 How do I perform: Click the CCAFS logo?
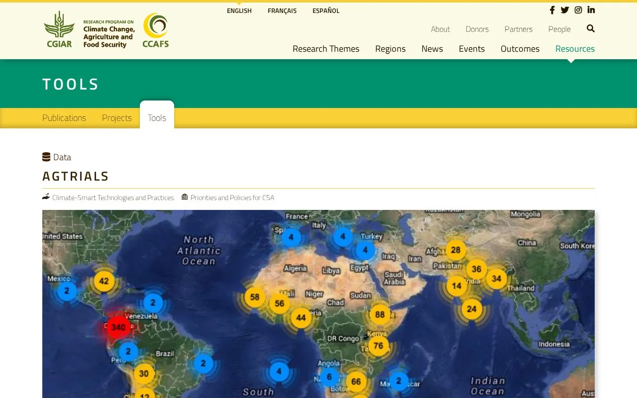tap(156, 30)
